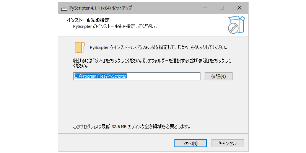This screenshot has width=306, height=153.
Task: Close the PyScripter setup window
Action: click(239, 8)
